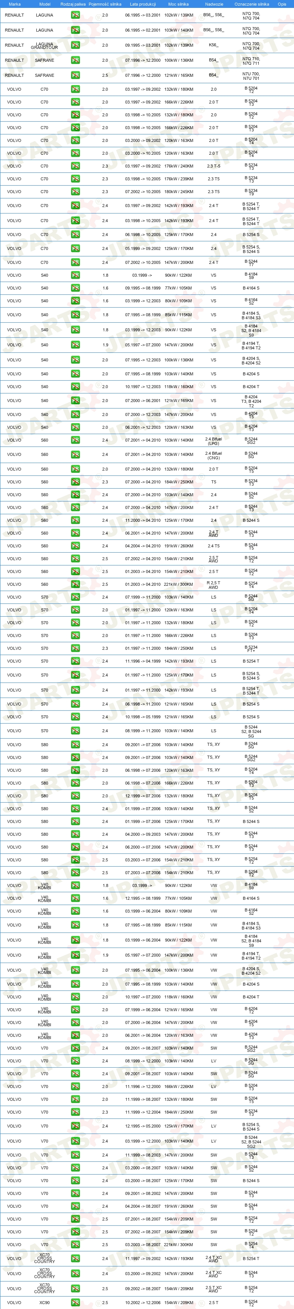Select engine code N7Q 710, N7Q 711 cell

pyautogui.click(x=251, y=61)
